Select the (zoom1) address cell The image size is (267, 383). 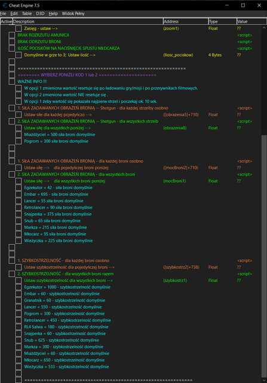[171, 29]
